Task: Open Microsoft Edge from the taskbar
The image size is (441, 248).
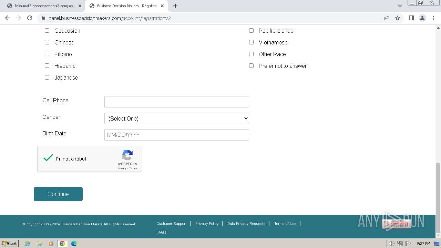Action: [74, 244]
